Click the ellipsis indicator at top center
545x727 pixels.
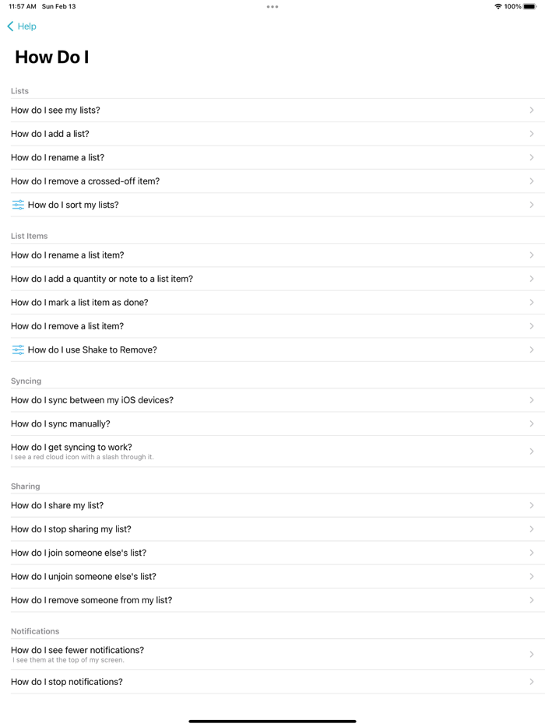(272, 6)
